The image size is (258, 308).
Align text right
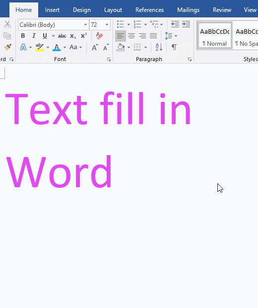142,36
